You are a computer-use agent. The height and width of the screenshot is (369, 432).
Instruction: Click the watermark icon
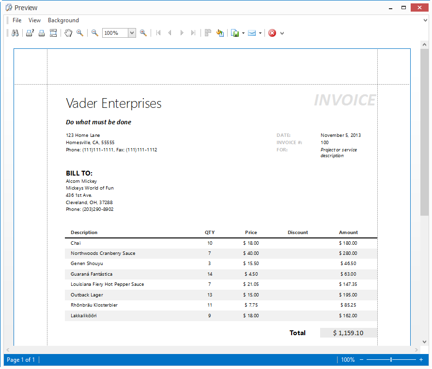tap(220, 33)
